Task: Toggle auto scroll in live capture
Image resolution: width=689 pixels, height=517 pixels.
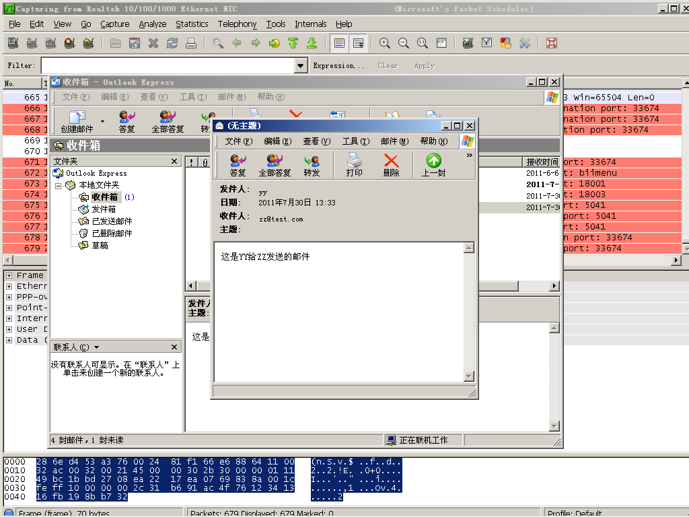Action: coord(359,43)
